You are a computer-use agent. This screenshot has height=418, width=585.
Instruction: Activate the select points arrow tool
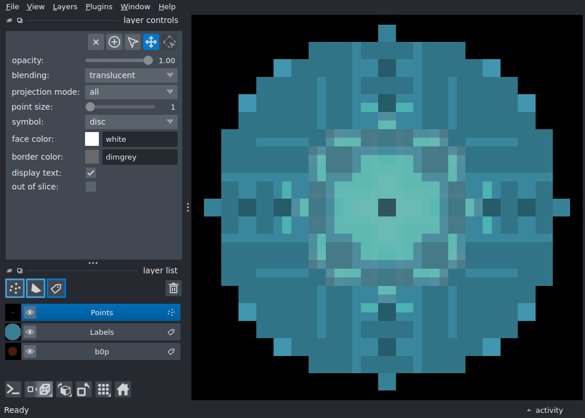tap(132, 42)
